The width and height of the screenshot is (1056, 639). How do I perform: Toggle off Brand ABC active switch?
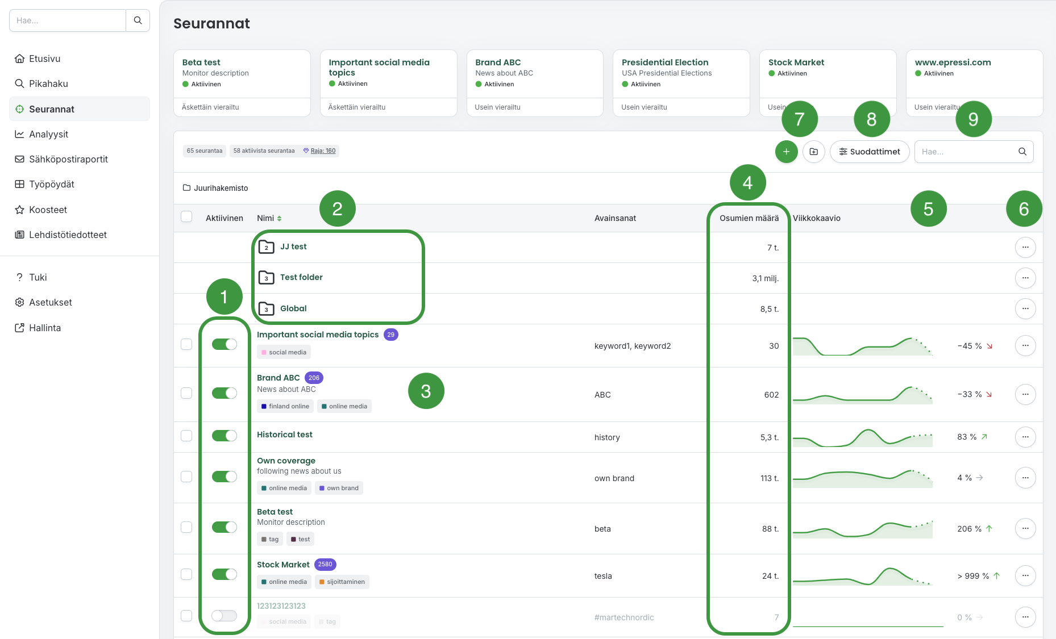coord(224,393)
